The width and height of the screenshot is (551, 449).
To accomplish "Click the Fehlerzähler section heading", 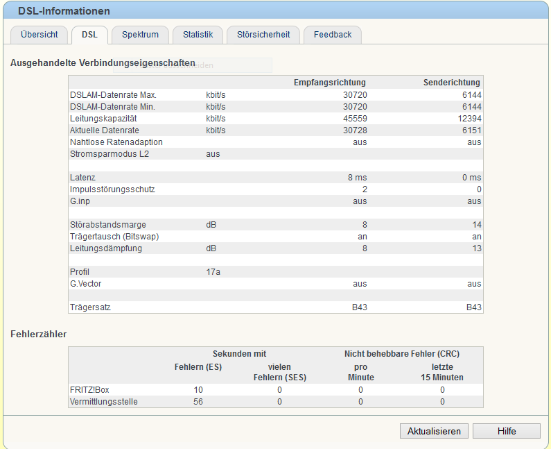I will click(39, 334).
